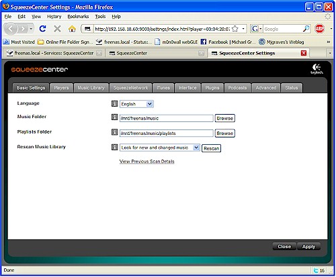Screen dimensions: 336x277
Task: Browse for the Music Folder
Action: click(224, 118)
